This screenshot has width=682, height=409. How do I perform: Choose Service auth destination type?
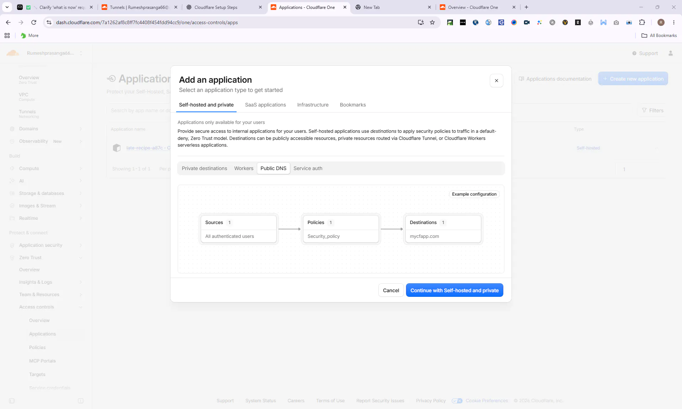click(308, 168)
